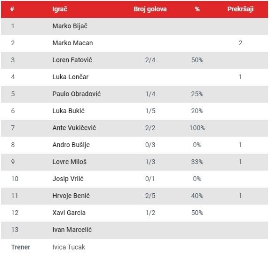Click the Broj golova column header
The width and height of the screenshot is (269, 256).
(150, 9)
